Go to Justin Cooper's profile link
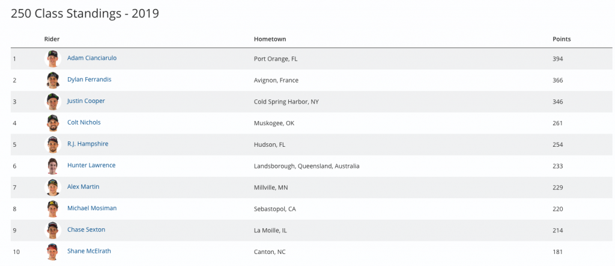Screen dimensions: 615x266 coord(86,101)
